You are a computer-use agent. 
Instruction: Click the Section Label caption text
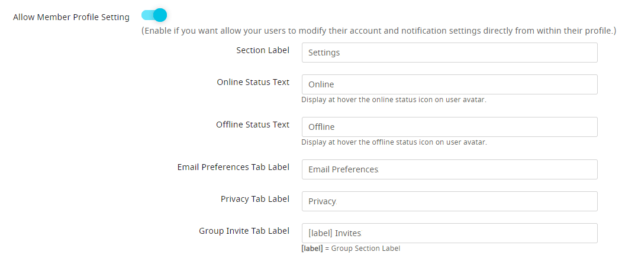pos(263,50)
